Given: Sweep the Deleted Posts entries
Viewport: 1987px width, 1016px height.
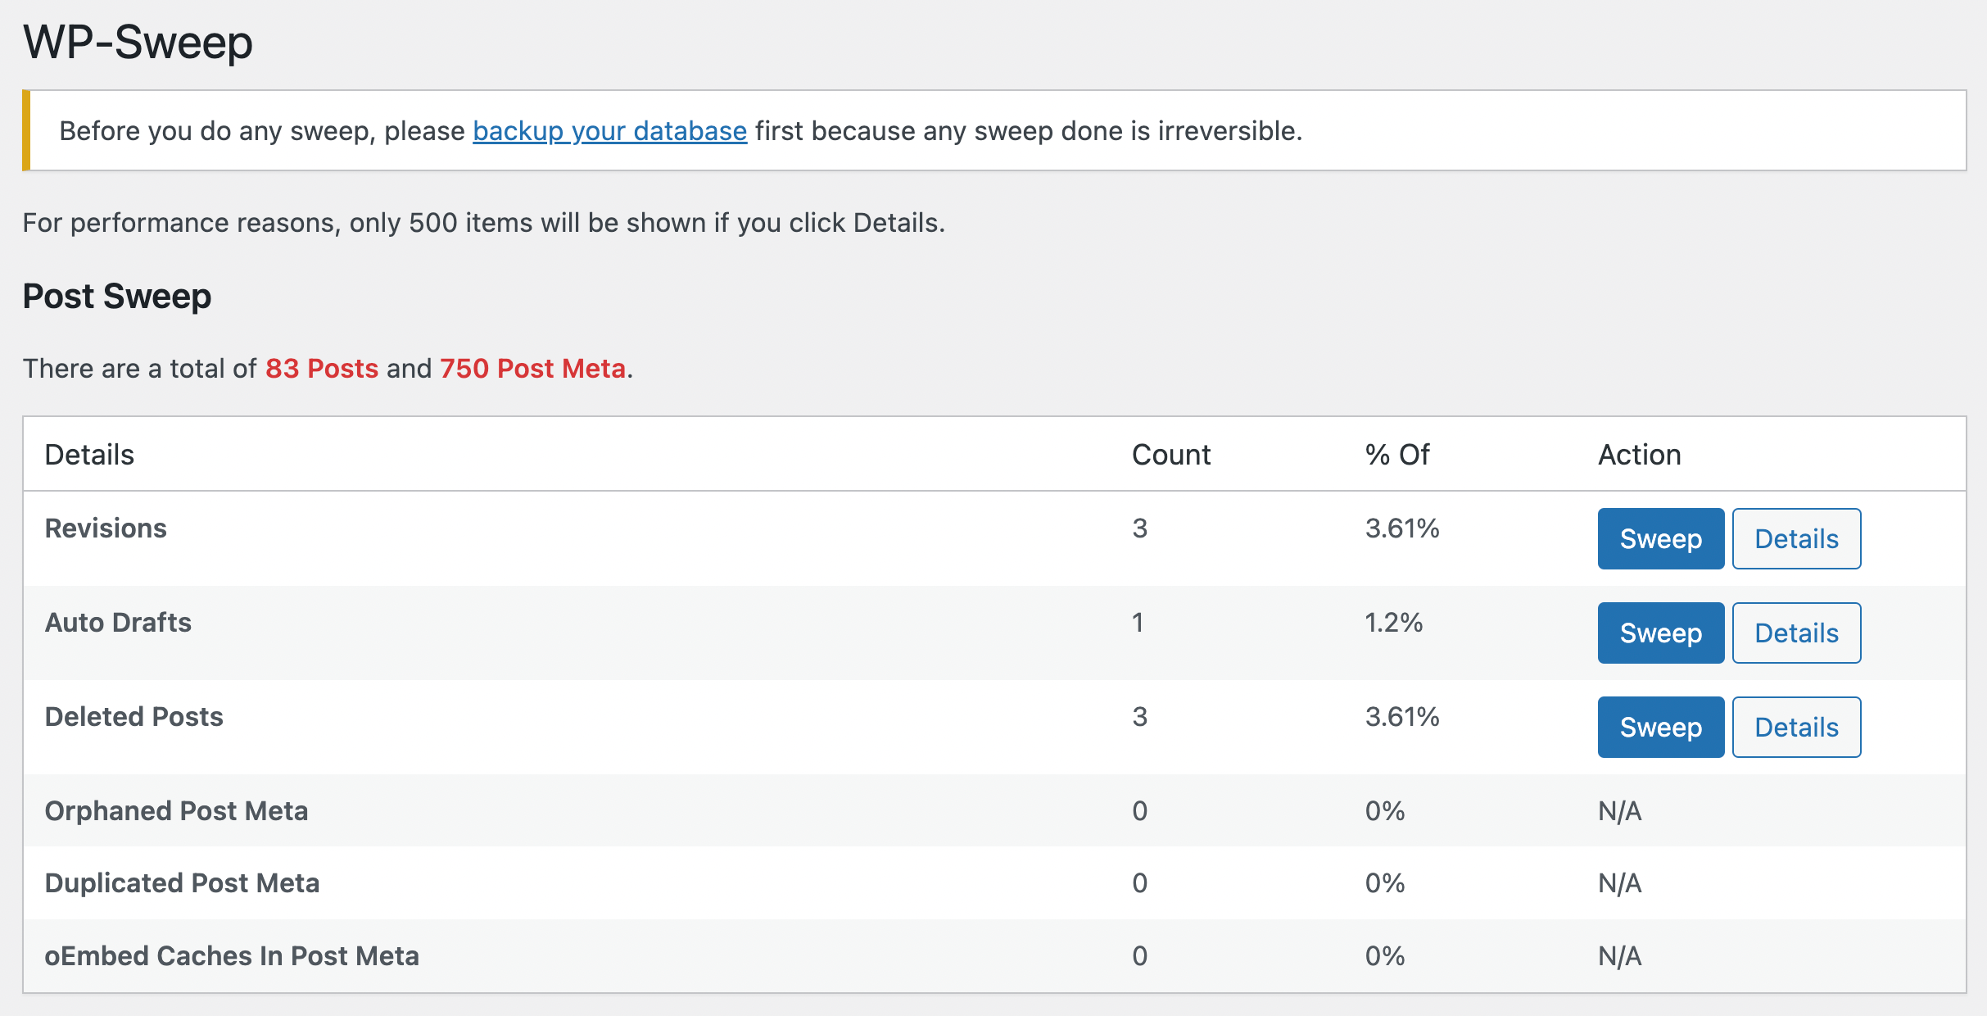Looking at the screenshot, I should (1660, 727).
